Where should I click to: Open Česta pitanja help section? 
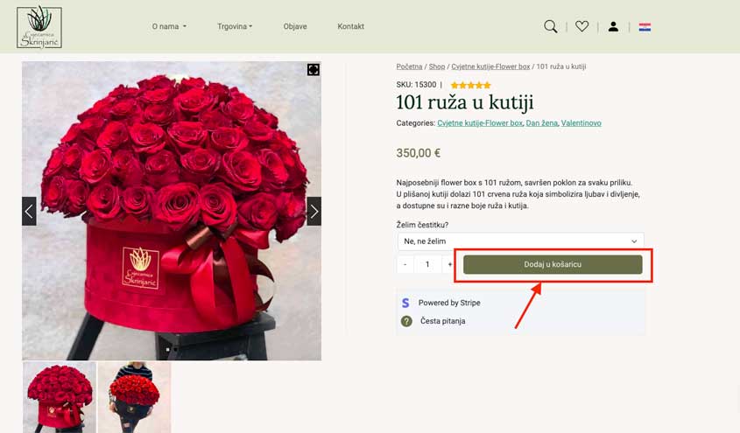coord(442,321)
